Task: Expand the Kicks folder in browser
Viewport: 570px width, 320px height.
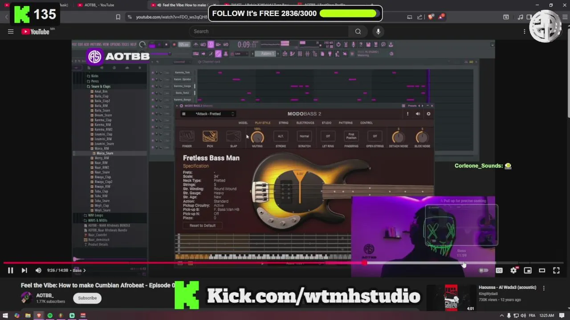Action: click(93, 76)
